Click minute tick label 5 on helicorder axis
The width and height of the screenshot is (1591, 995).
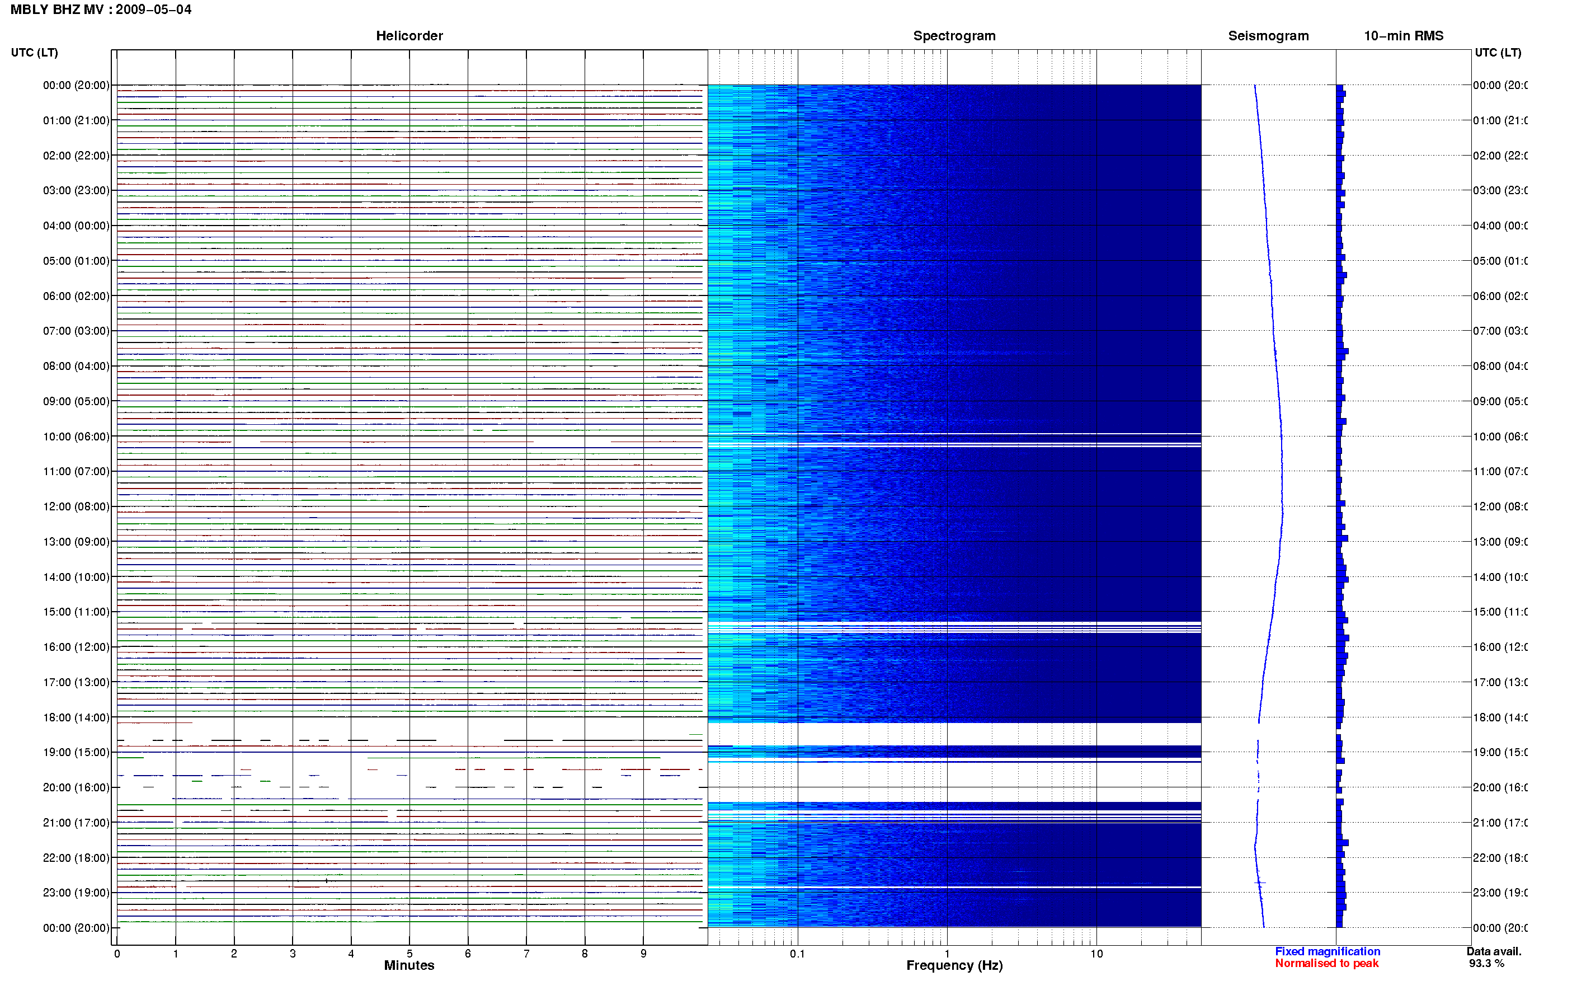click(409, 954)
